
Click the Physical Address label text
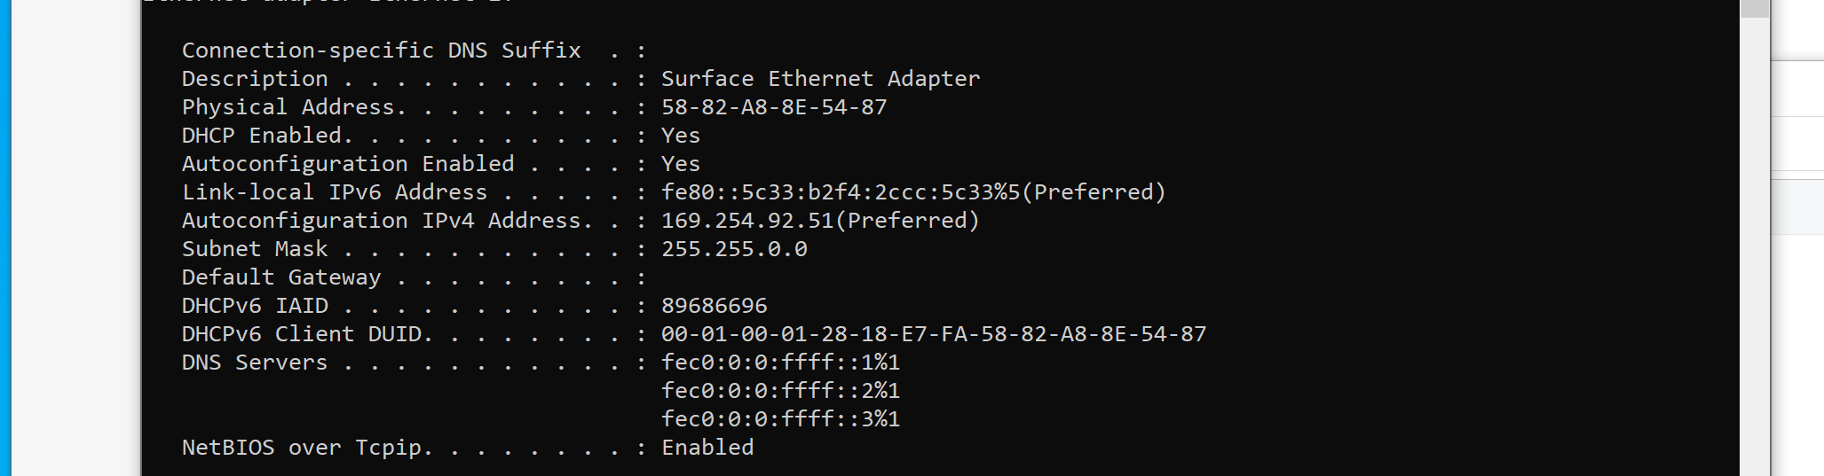[288, 108]
